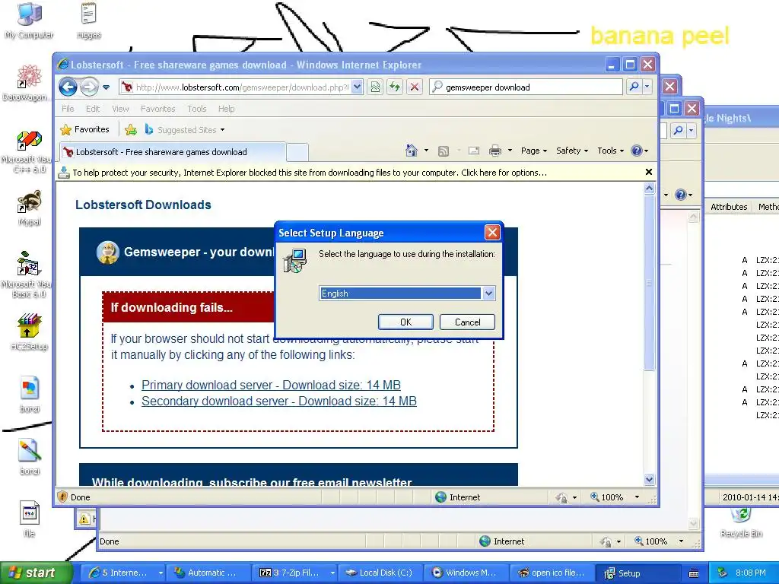Expand the search provider dropdown arrow
Screen dimensions: 779x584
(x=647, y=87)
